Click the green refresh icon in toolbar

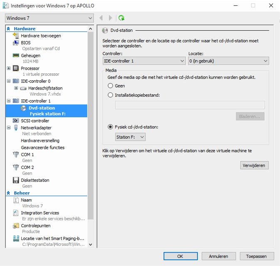(121, 18)
